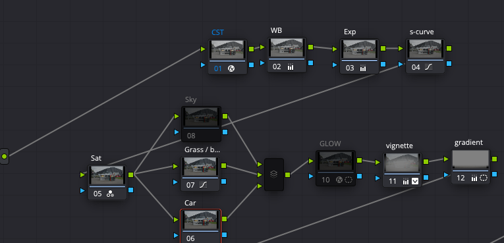Click the blue key input of Exp node
Image resolution: width=504 pixels, height=243 pixels.
coord(335,65)
